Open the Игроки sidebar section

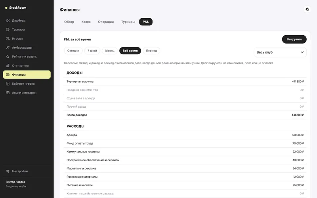(27, 38)
